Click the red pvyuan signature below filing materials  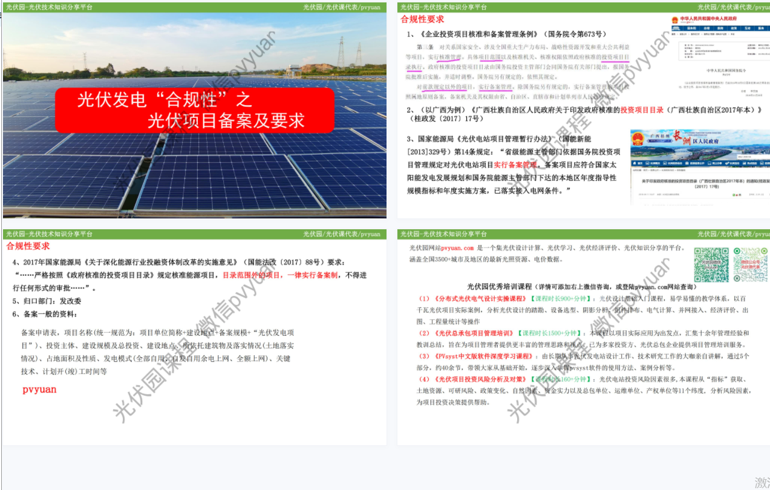[39, 390]
